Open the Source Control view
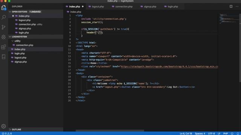 [3, 27]
